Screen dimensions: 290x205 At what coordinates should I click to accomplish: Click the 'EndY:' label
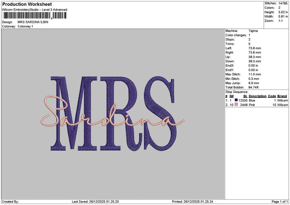click(230, 70)
